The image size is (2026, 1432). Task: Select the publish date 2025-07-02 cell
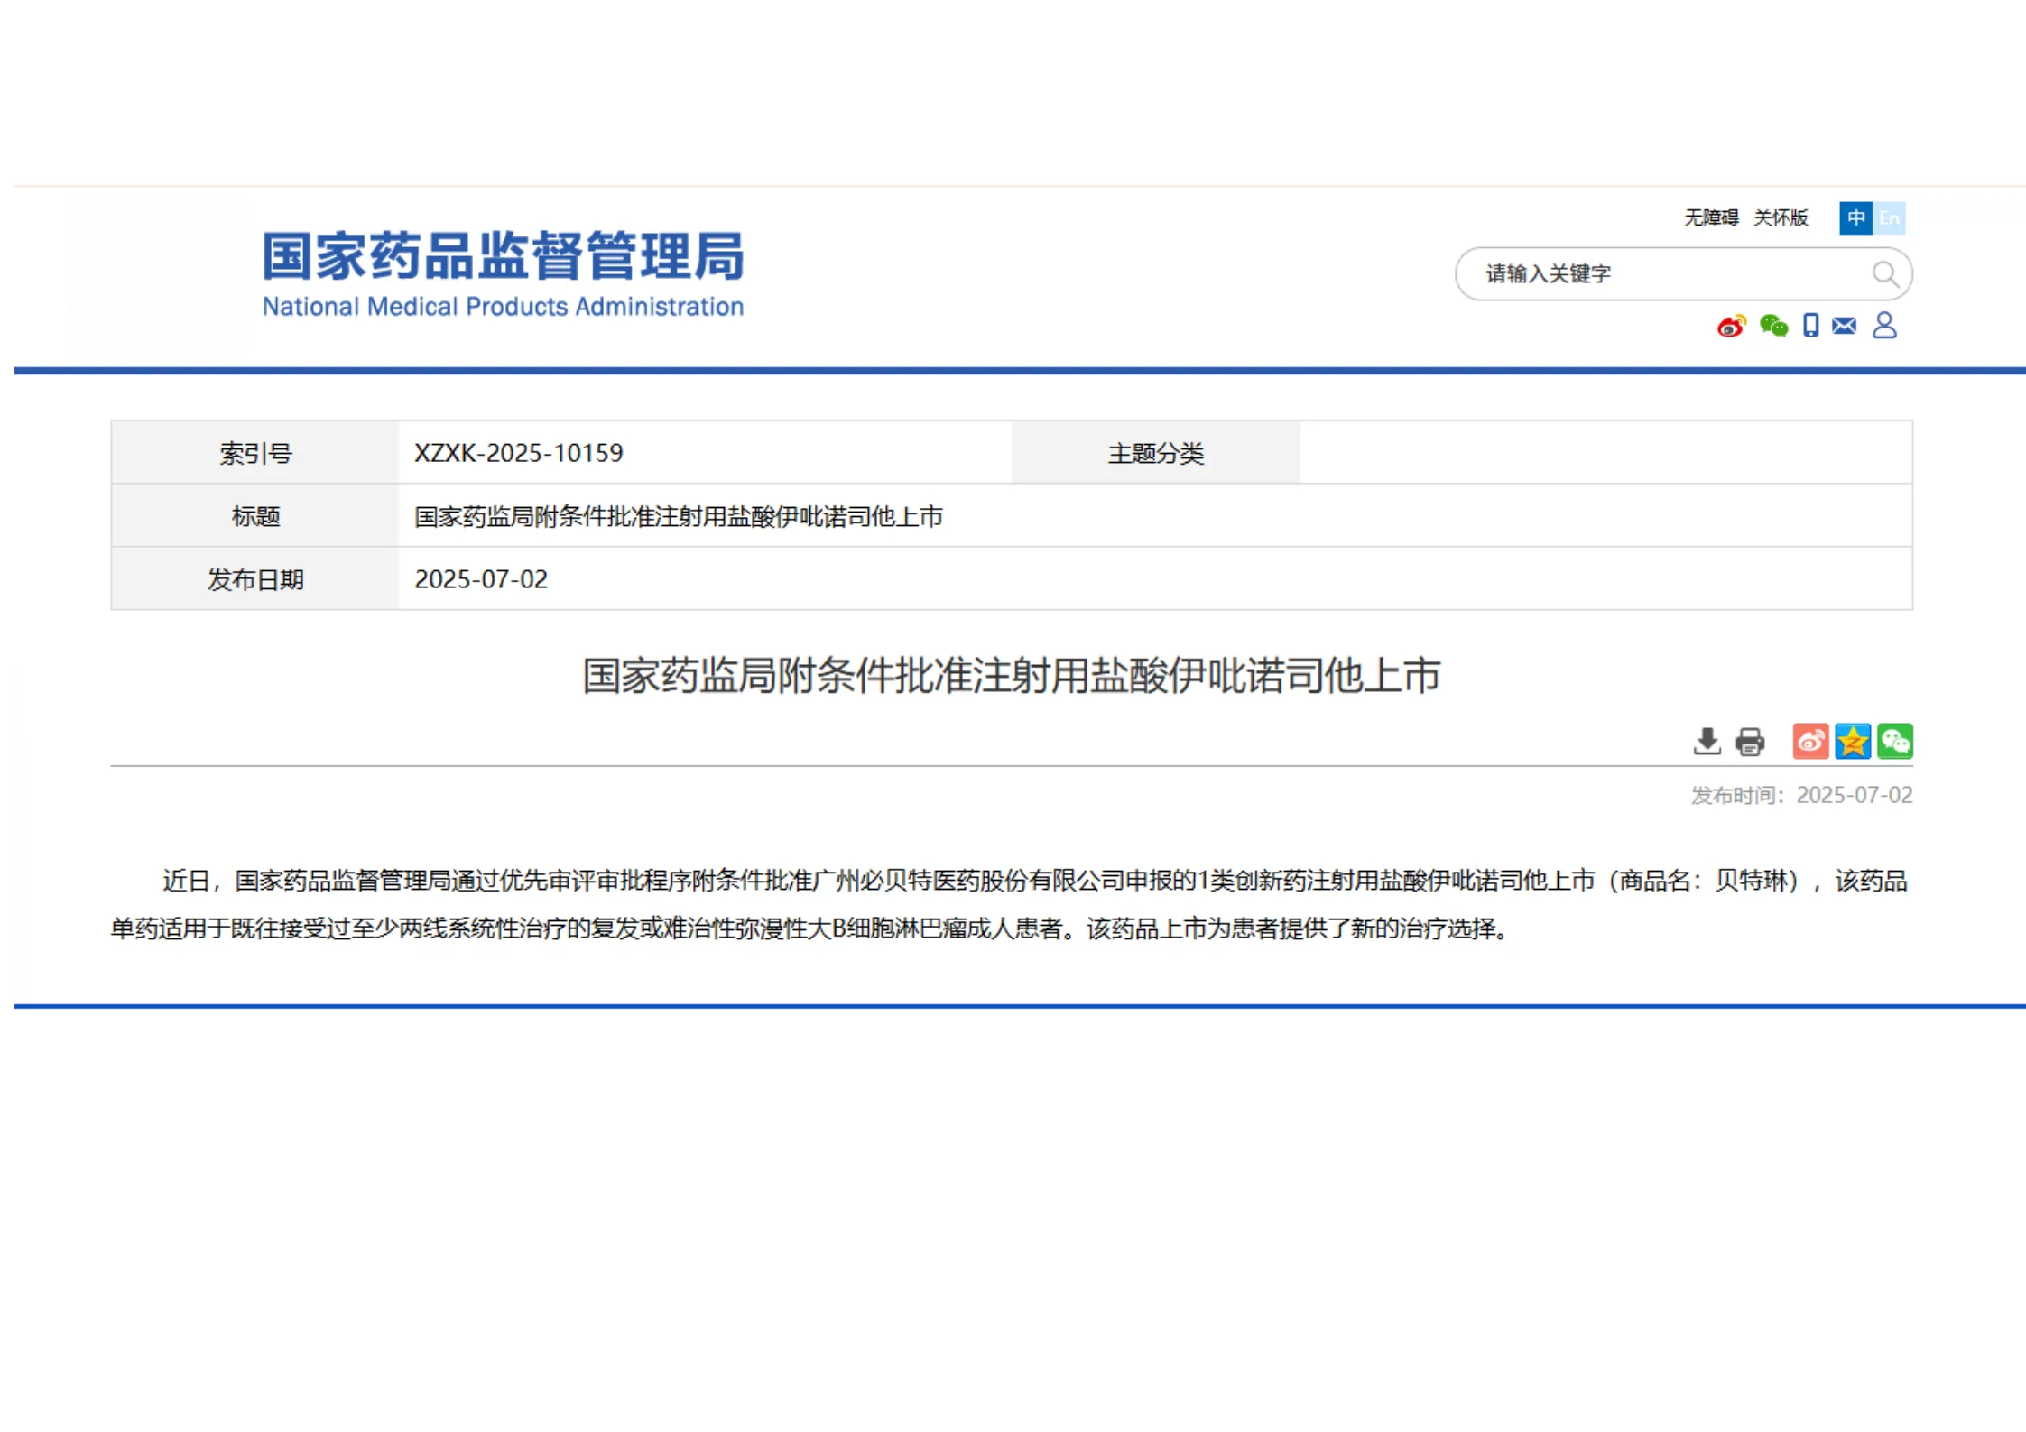click(x=481, y=578)
